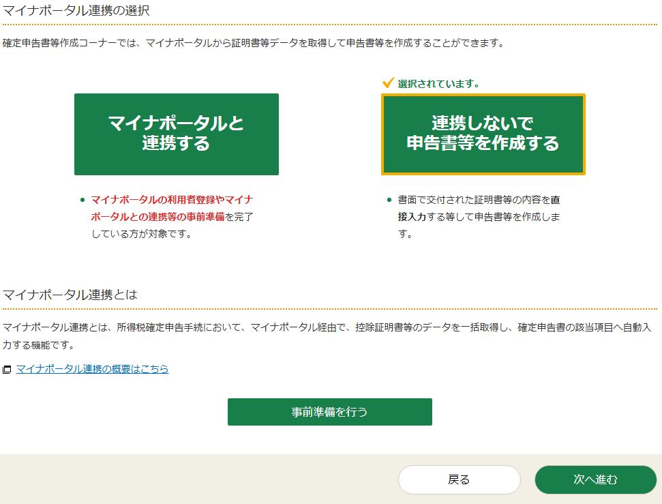Click the green bullet under the right option

(389, 200)
